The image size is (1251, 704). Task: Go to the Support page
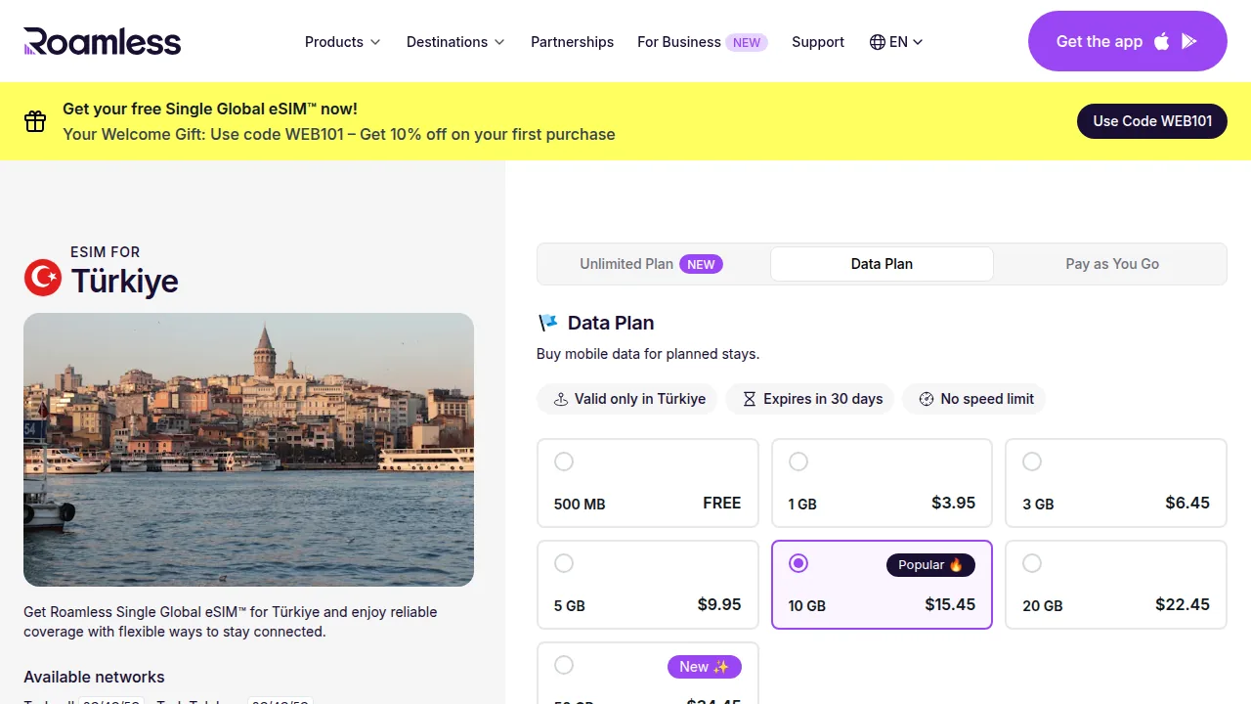[x=818, y=42]
